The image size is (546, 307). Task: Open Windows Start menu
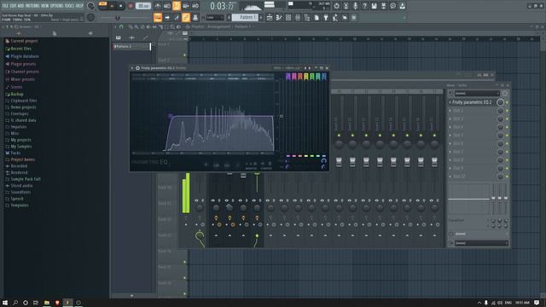point(5,303)
